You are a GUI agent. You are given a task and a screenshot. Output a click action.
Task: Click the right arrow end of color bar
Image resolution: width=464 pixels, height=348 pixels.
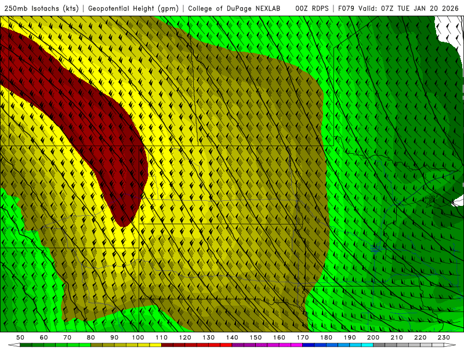coord(450,345)
